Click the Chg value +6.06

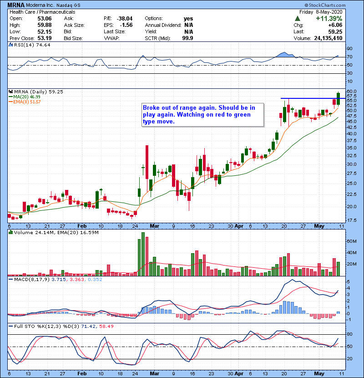pos(335,25)
